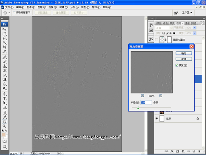Click the 取消 button
The image size is (206, 155).
click(184, 59)
